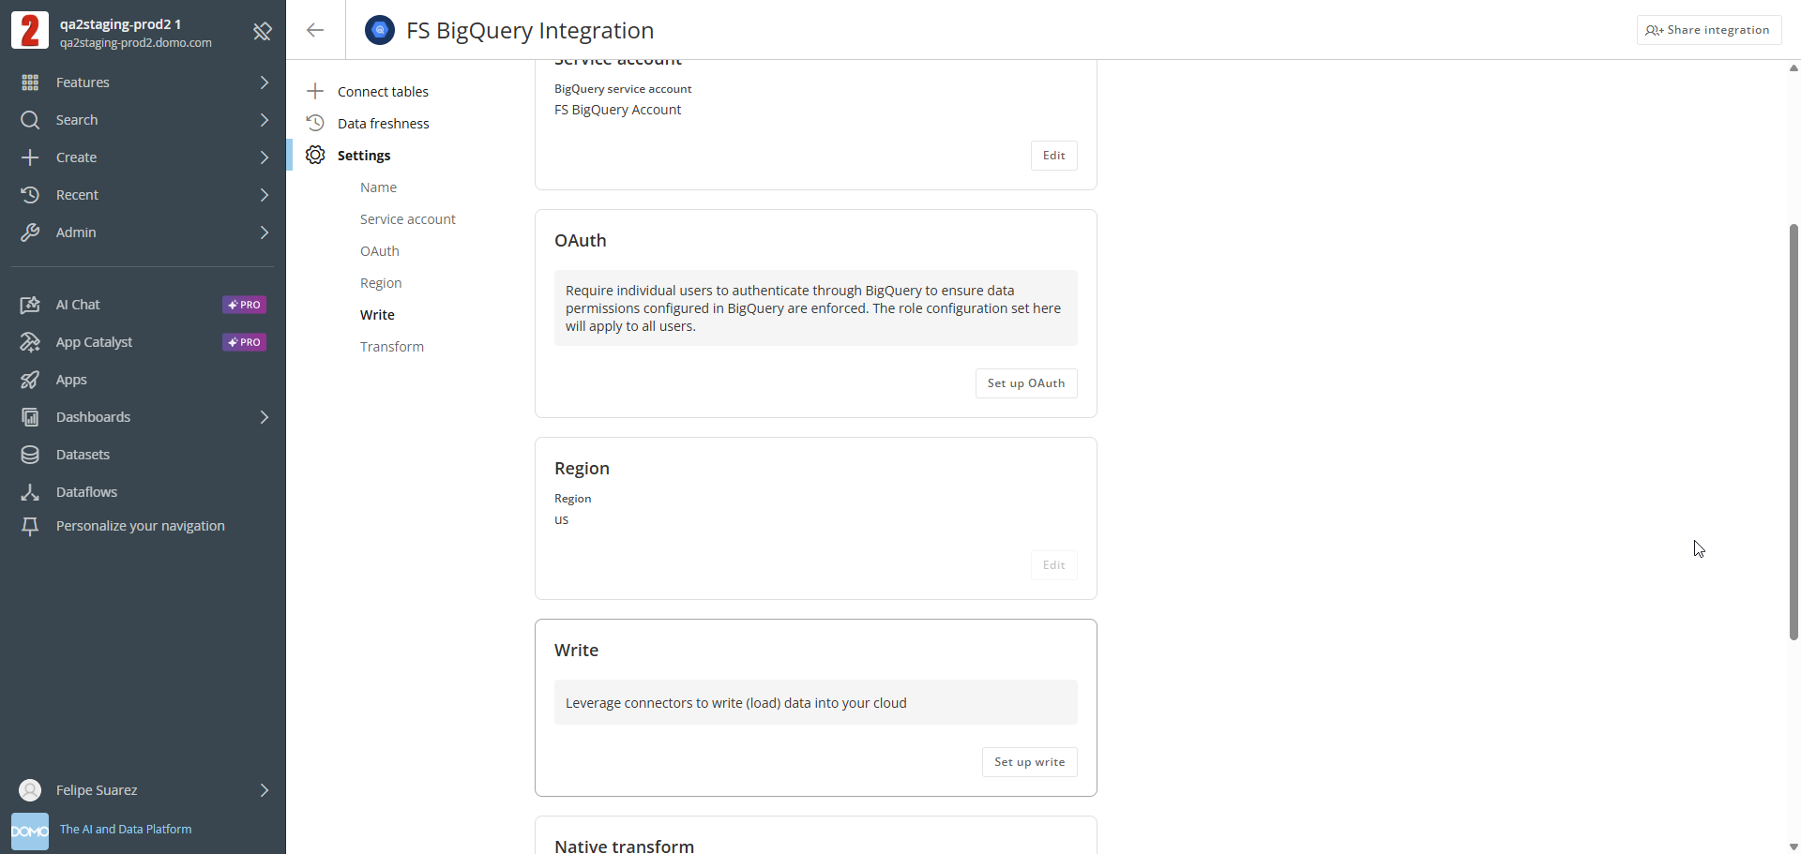Screen dimensions: 1801x854
Task: Click the Features grid icon
Action: pyautogui.click(x=30, y=82)
